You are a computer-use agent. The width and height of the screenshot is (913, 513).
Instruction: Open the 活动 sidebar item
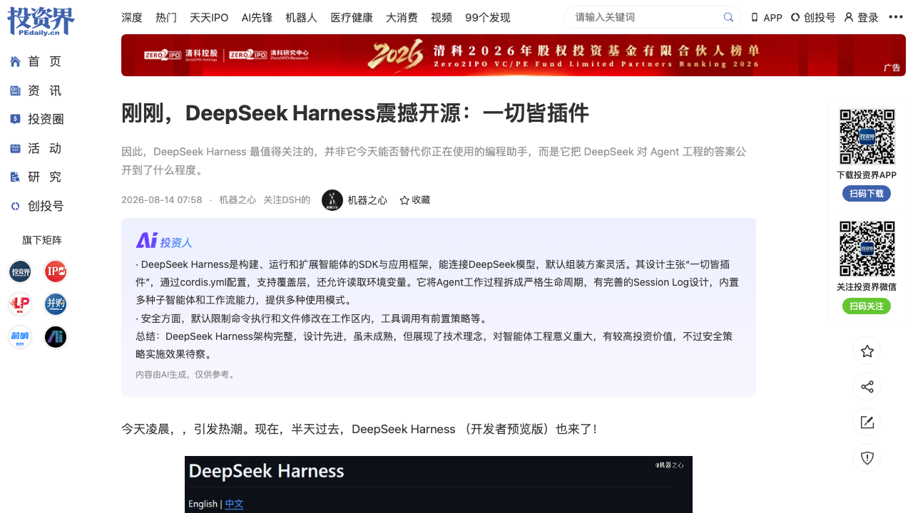click(x=36, y=148)
